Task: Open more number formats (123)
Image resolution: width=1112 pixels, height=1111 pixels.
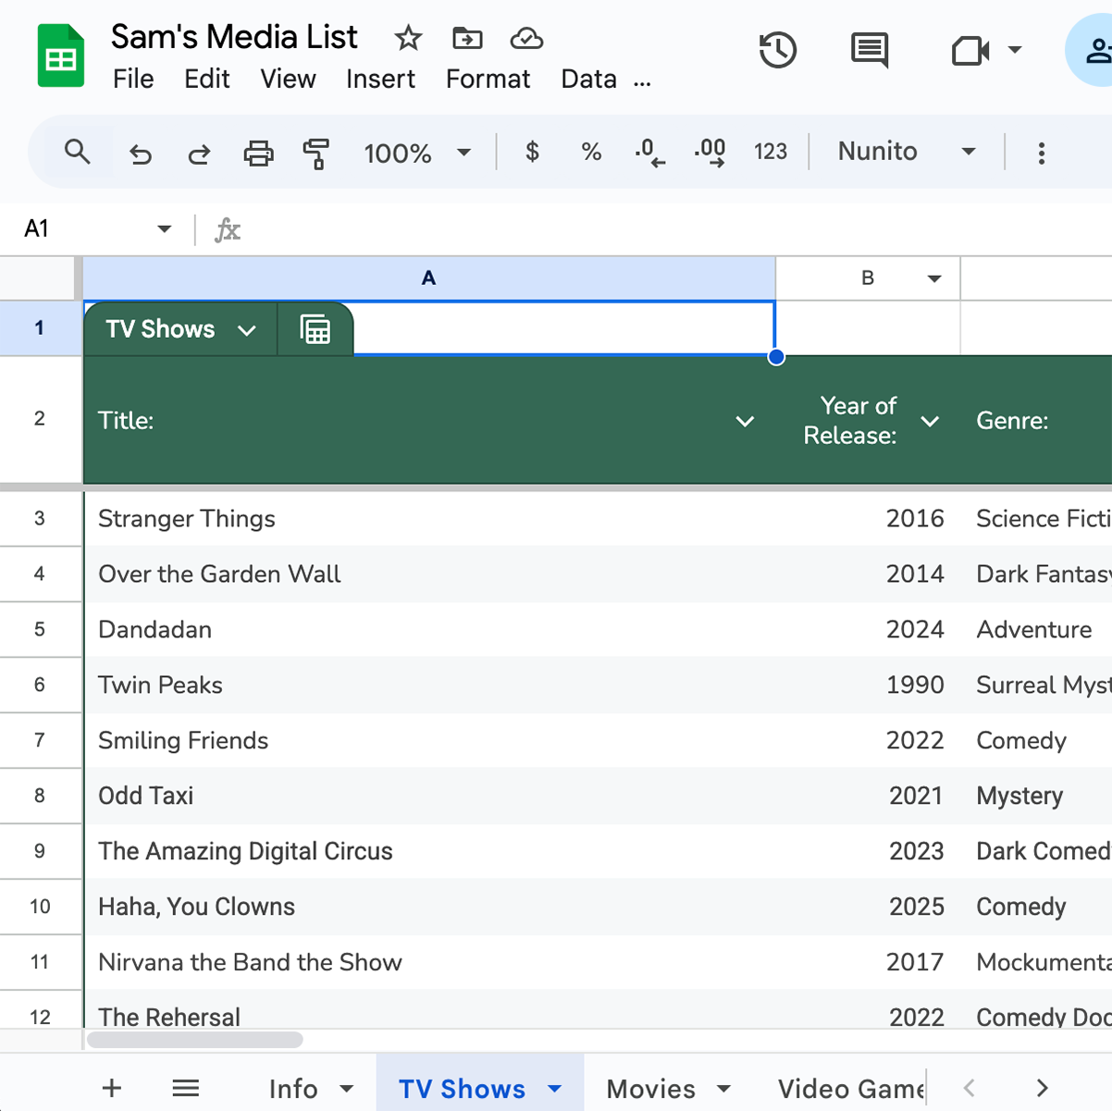Action: click(x=771, y=152)
